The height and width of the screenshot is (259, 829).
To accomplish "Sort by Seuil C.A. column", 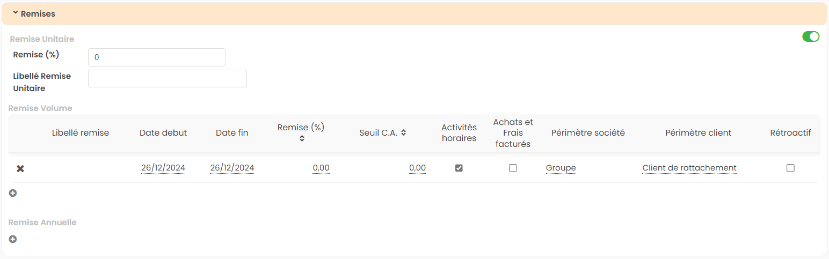I will (x=403, y=133).
